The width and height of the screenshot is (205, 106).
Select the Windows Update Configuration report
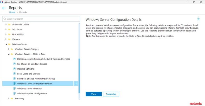32,93
